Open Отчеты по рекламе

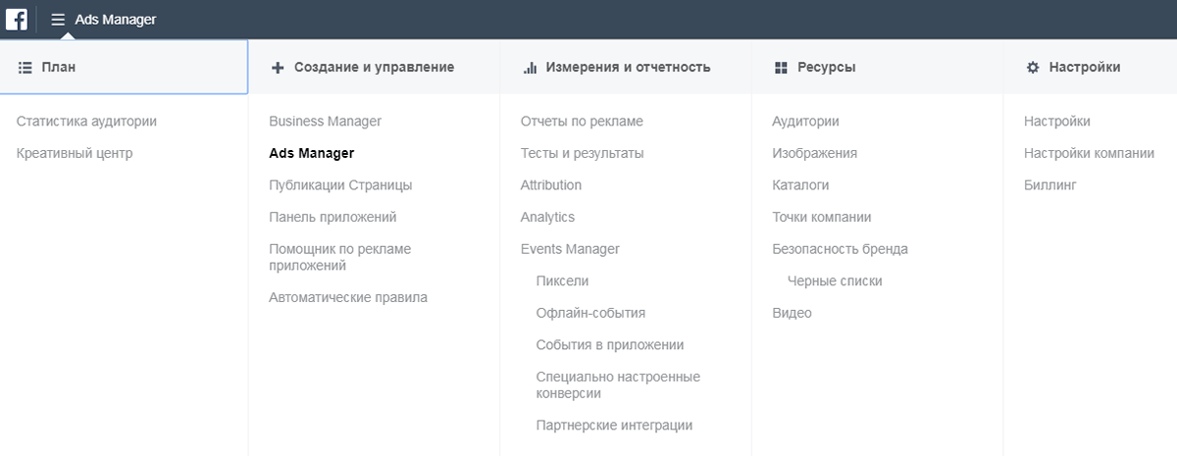click(582, 122)
